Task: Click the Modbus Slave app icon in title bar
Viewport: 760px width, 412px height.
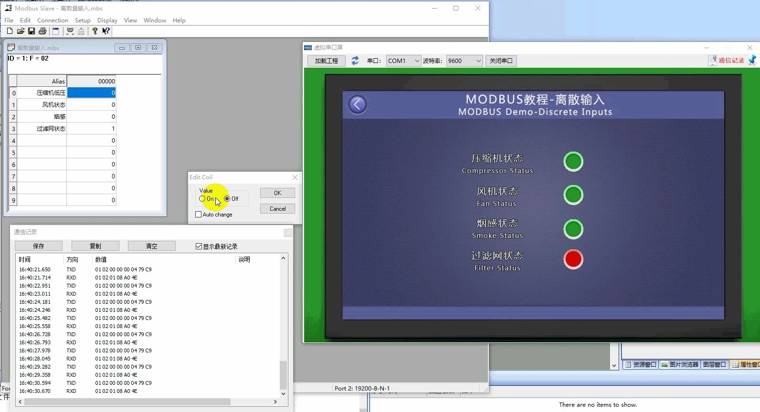Action: point(8,8)
